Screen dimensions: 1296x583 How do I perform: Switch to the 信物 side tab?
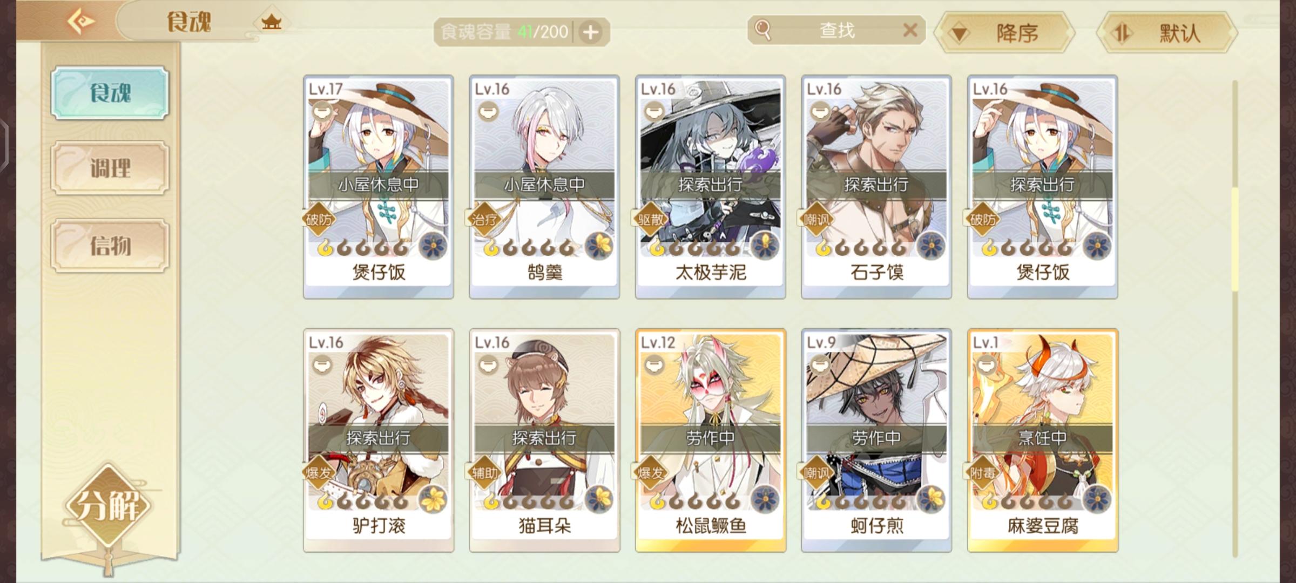[x=110, y=246]
